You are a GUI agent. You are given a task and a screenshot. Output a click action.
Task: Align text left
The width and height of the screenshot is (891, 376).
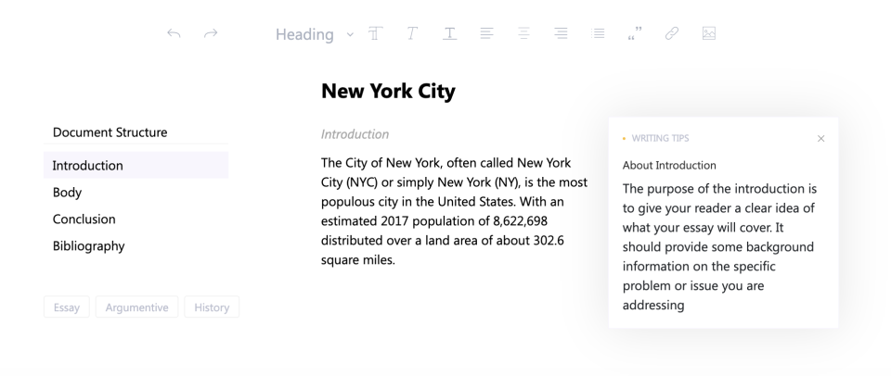pos(486,33)
